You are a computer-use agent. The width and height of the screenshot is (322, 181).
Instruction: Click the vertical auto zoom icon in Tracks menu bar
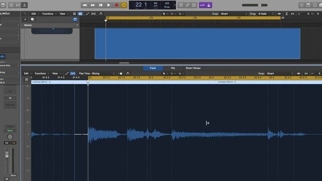(286, 14)
